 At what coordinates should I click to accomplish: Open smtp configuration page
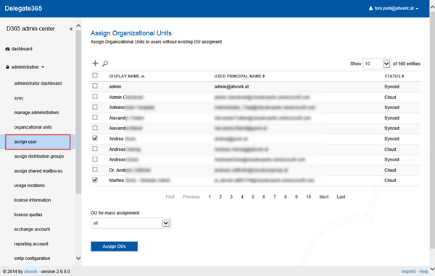pyautogui.click(x=32, y=259)
